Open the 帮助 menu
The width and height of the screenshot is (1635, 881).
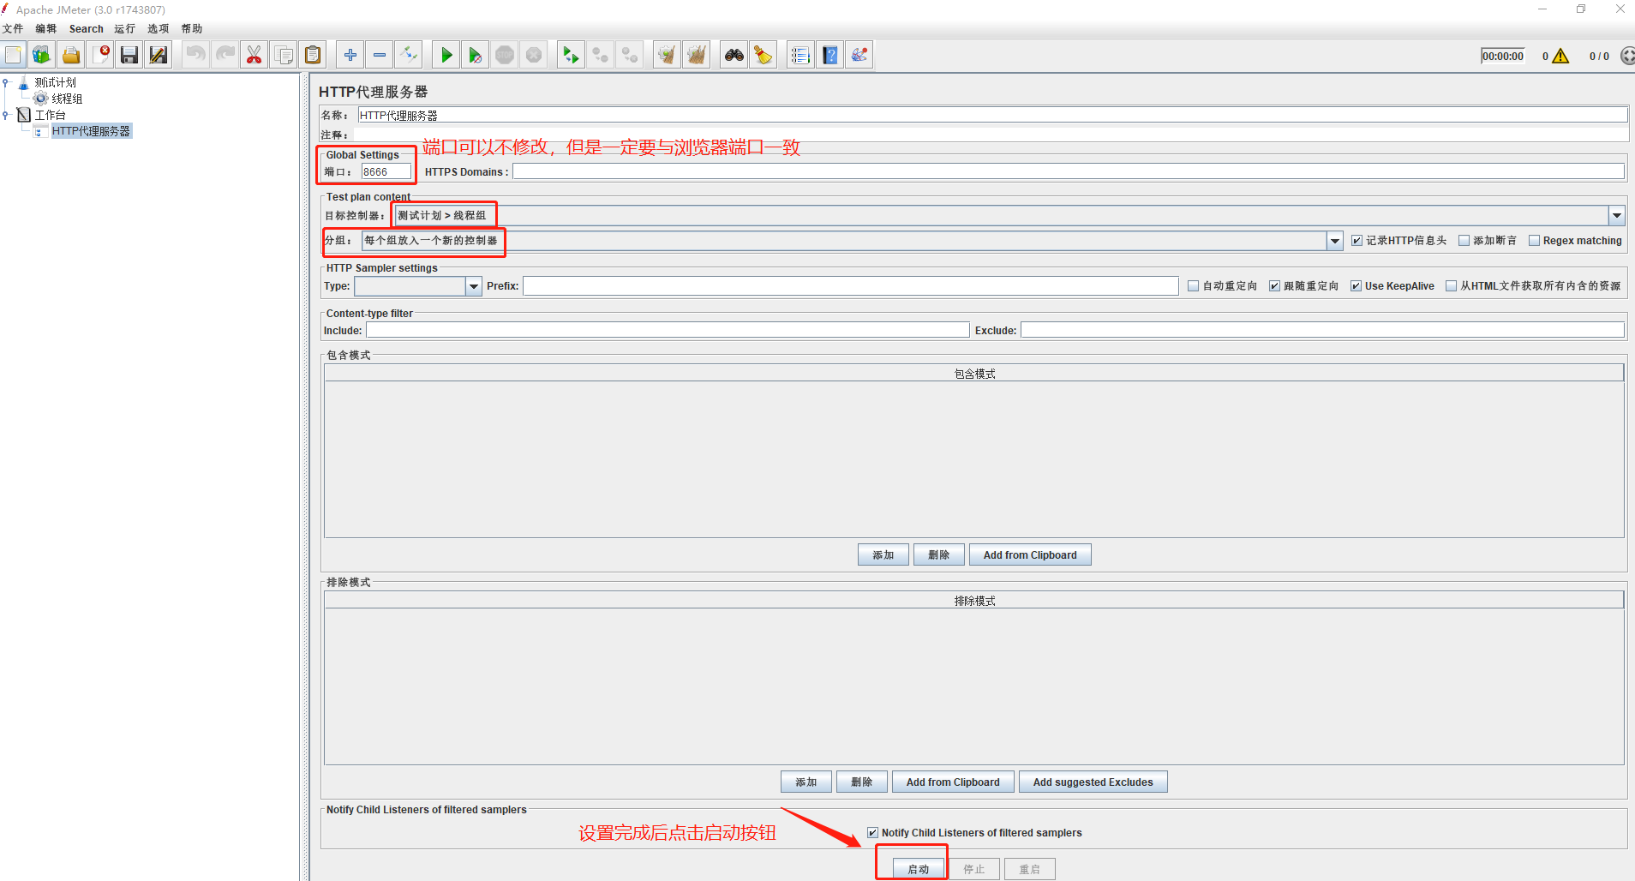192,29
